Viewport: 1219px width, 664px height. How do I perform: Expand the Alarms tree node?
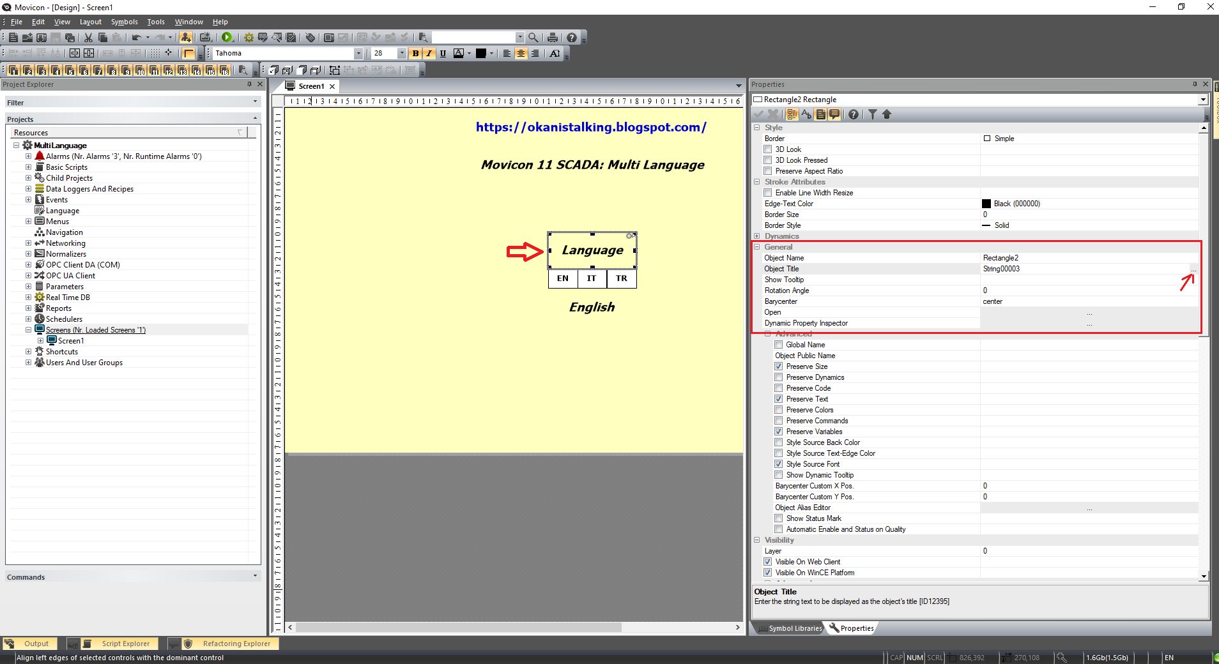click(x=28, y=156)
